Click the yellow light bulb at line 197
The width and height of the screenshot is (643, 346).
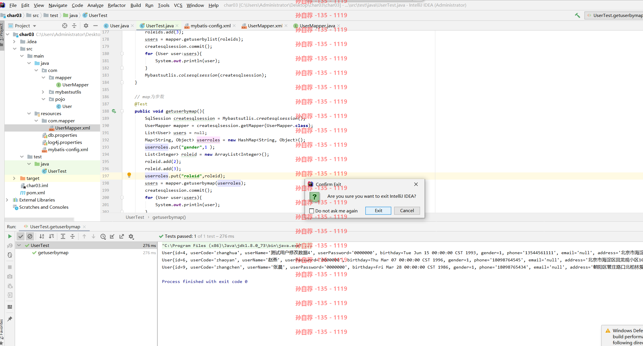[129, 175]
